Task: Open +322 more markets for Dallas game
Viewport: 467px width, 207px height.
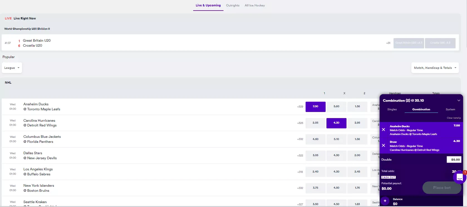Action: click(x=300, y=156)
